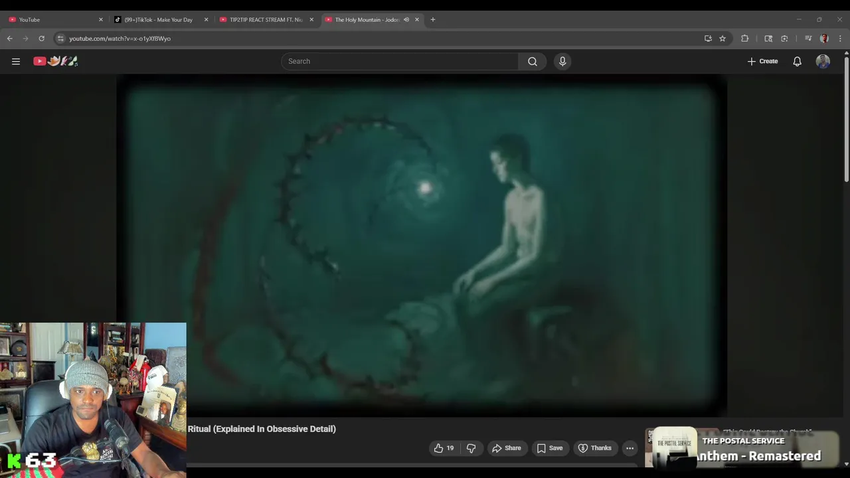Share the video
The width and height of the screenshot is (850, 478).
(x=507, y=448)
